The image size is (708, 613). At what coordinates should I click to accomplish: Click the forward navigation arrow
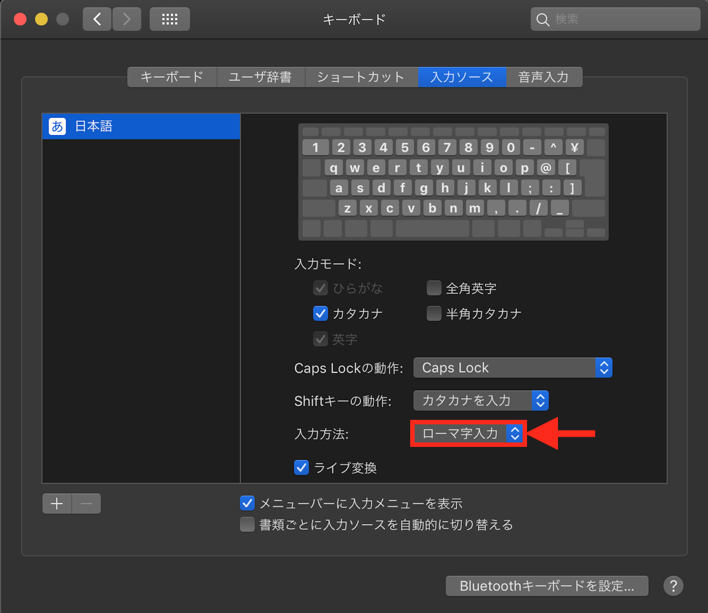pyautogui.click(x=127, y=19)
